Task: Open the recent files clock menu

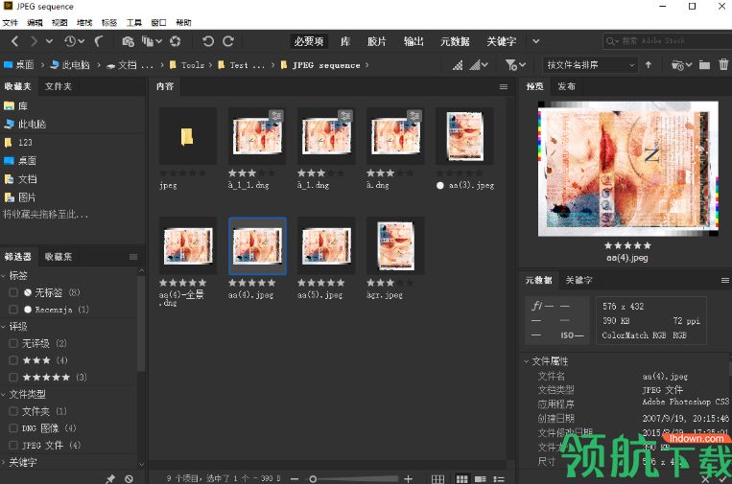Action: tap(74, 41)
